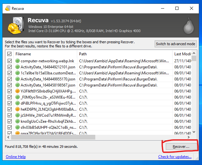Click the vertical scrollbar up arrow
The image size is (202, 165).
pyautogui.click(x=194, y=53)
